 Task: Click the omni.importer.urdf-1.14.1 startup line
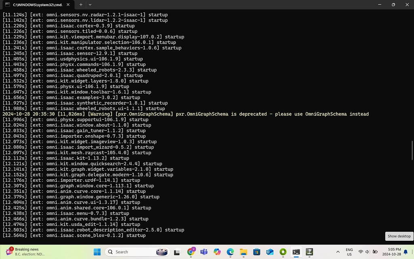(71, 180)
